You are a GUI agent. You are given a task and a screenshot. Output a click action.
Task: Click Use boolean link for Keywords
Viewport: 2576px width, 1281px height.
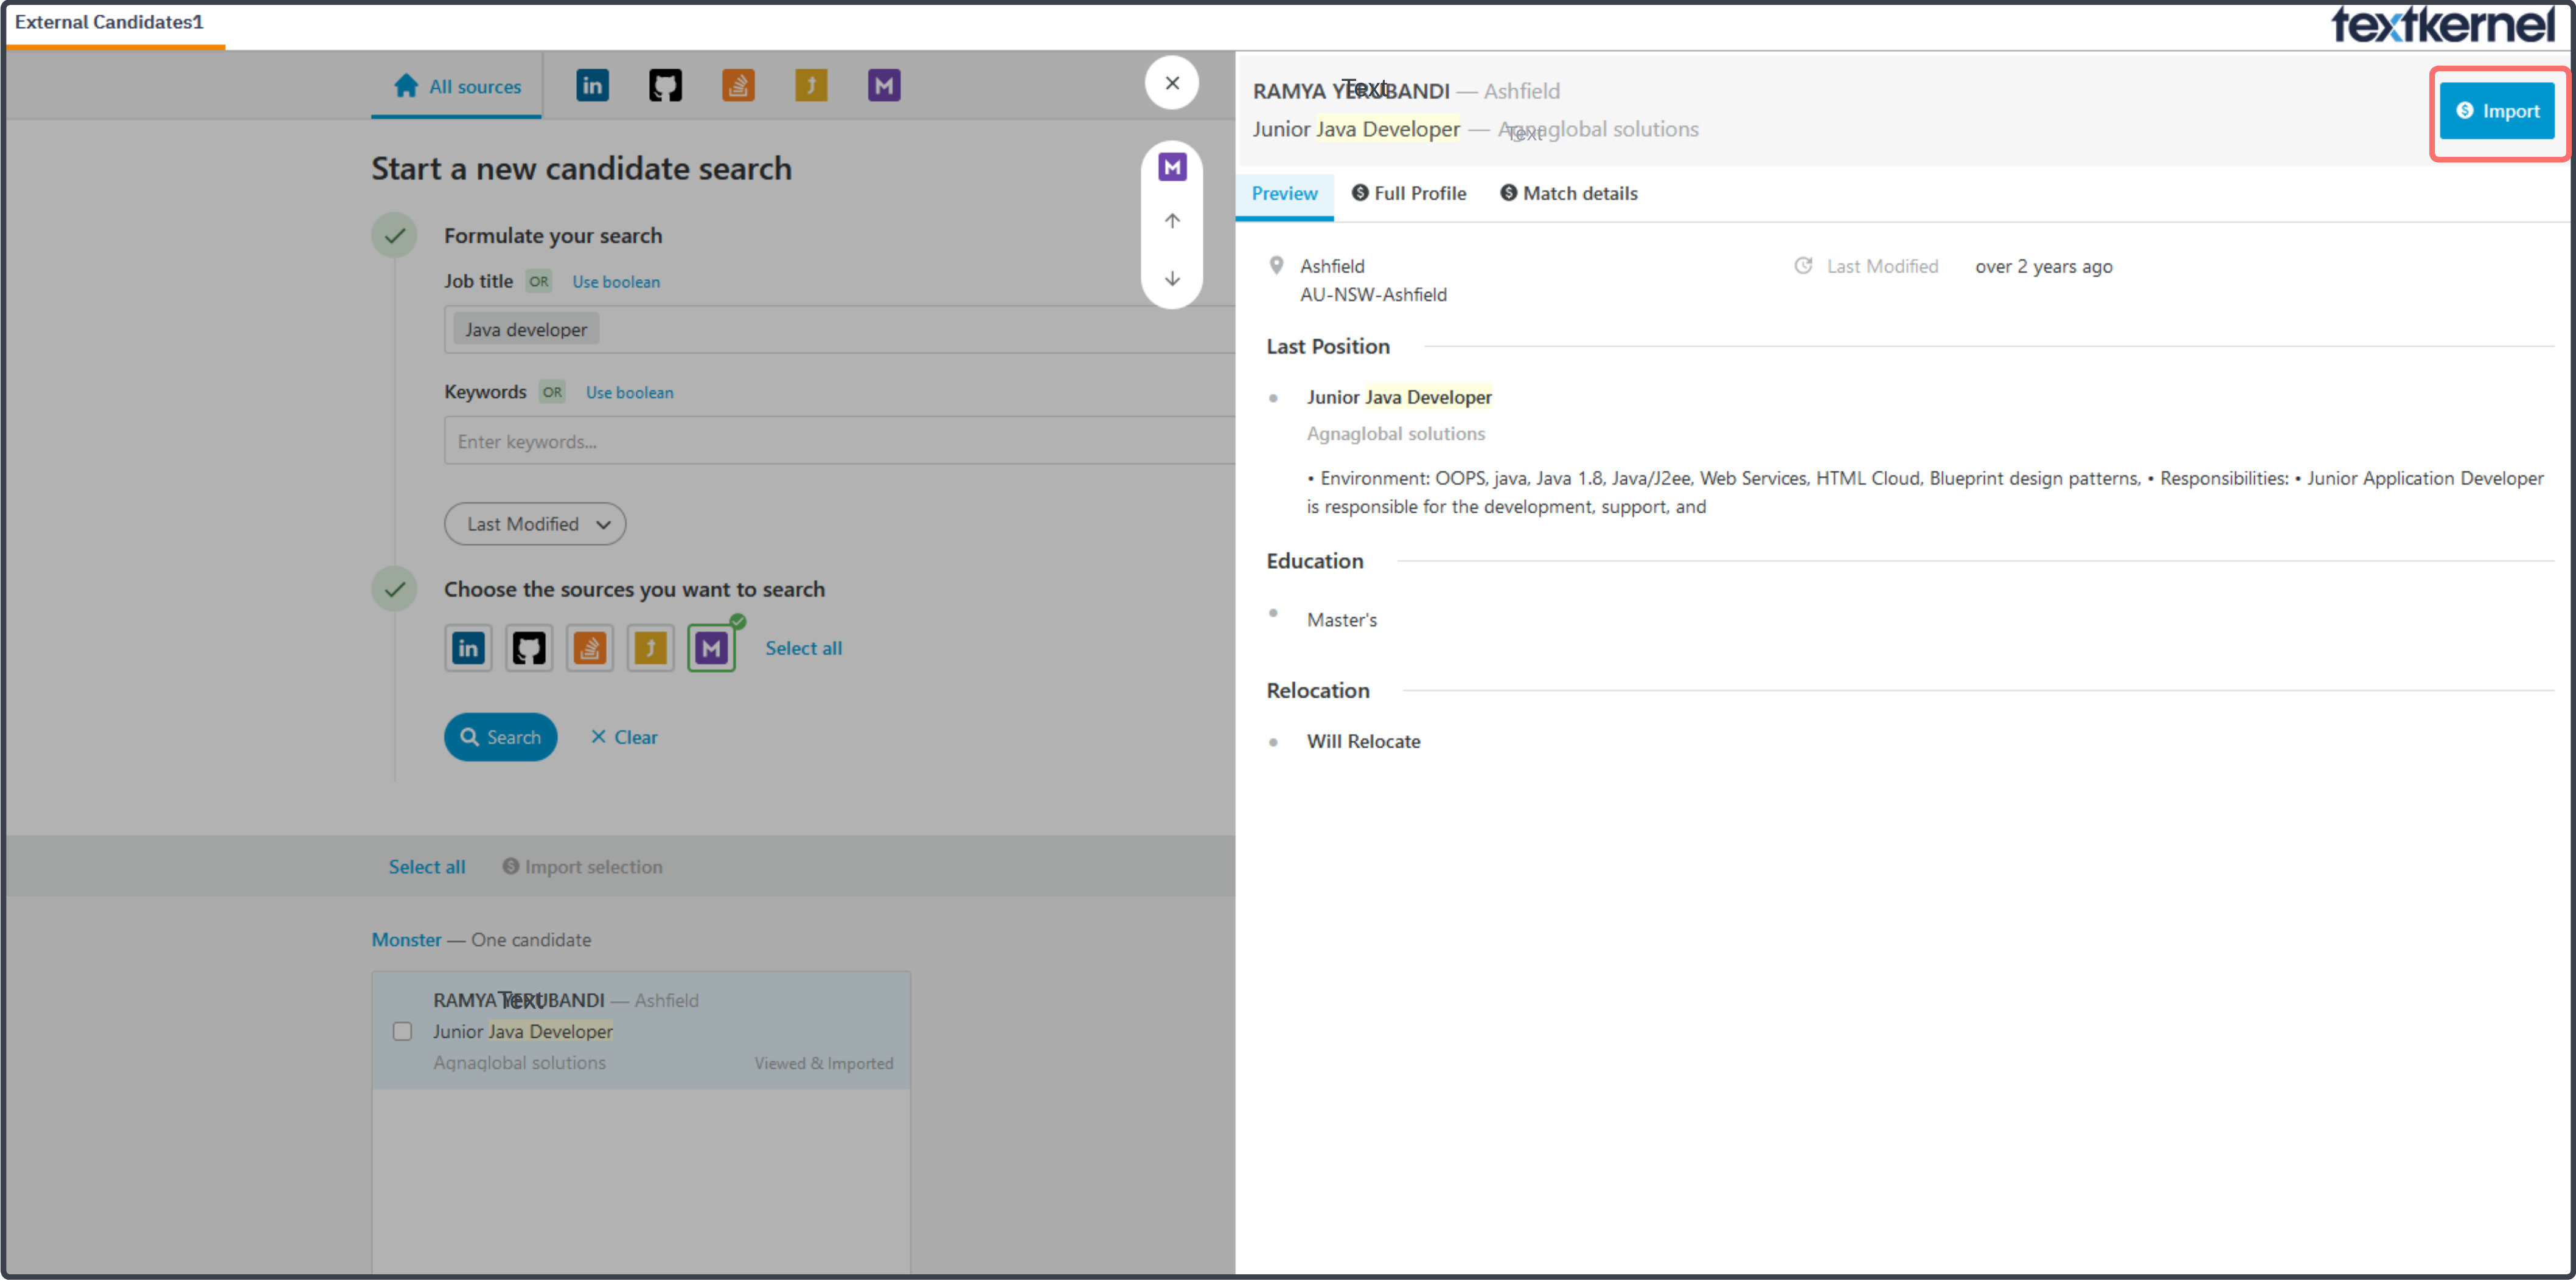[629, 393]
